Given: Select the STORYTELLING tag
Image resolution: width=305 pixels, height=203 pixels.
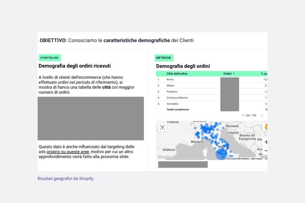Looking at the screenshot, I should coord(50,58).
